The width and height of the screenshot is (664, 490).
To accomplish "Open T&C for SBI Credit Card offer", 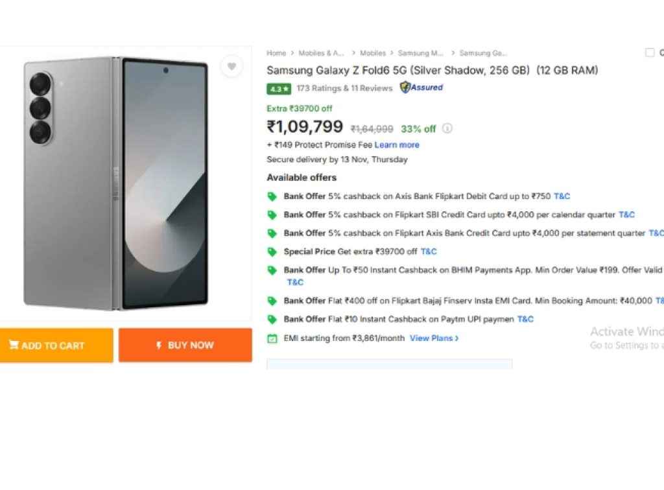I will [626, 215].
